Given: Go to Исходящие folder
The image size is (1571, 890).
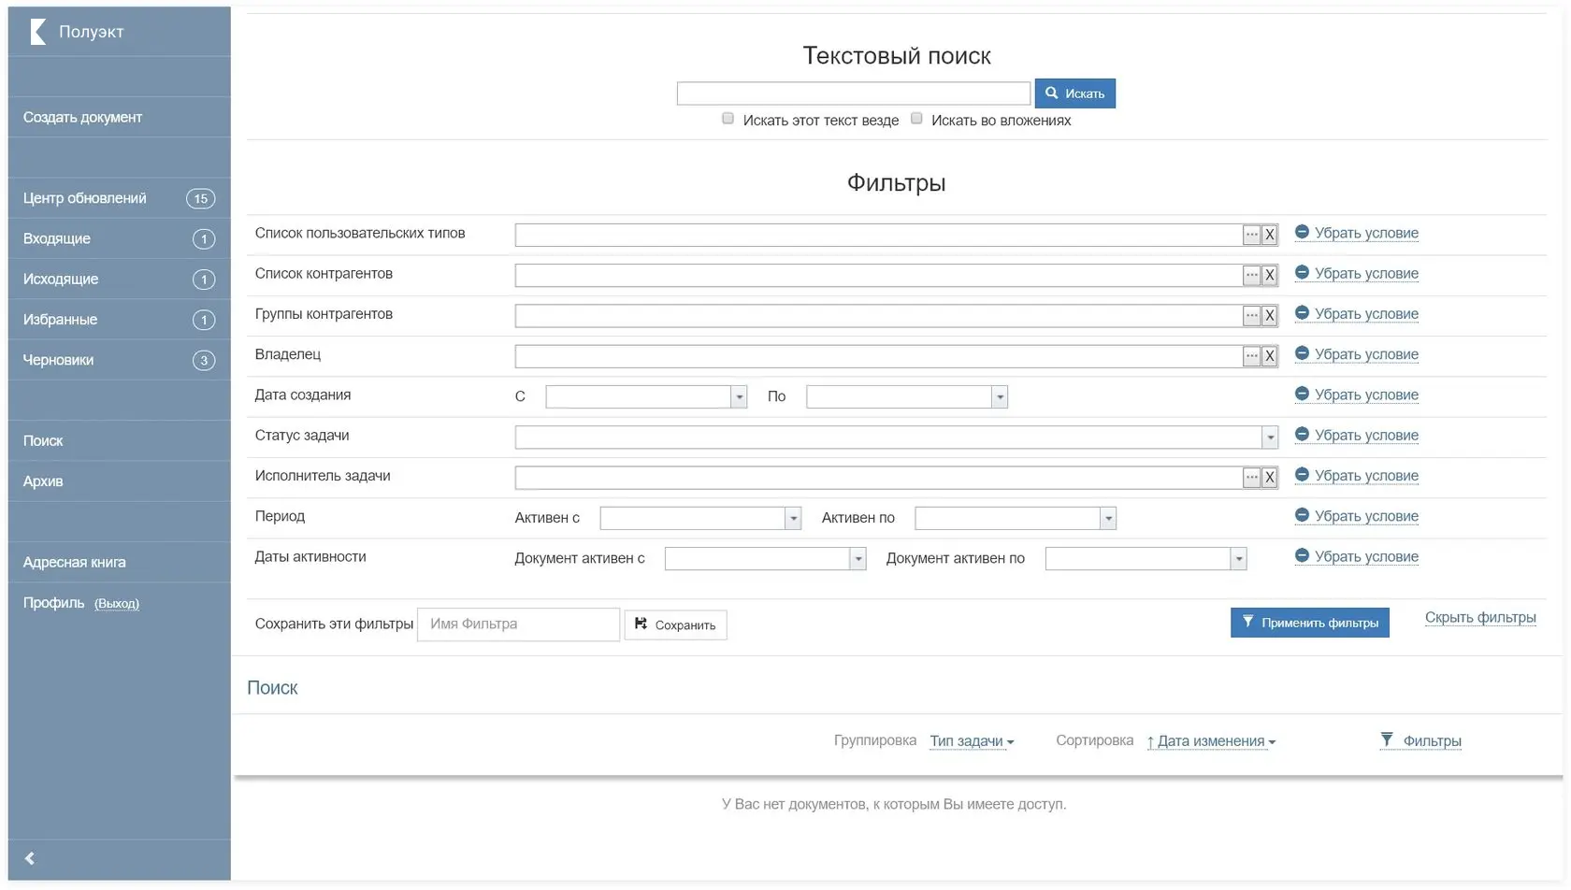Looking at the screenshot, I should 120,279.
